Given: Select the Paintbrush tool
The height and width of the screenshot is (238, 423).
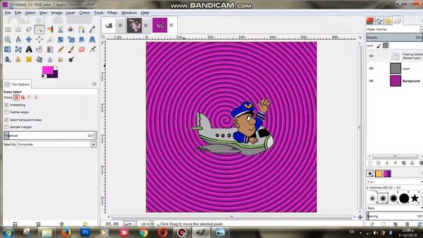Looking at the screenshot, I should [x=71, y=50].
